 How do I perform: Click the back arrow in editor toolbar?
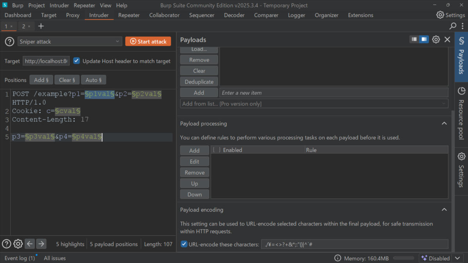tap(30, 244)
